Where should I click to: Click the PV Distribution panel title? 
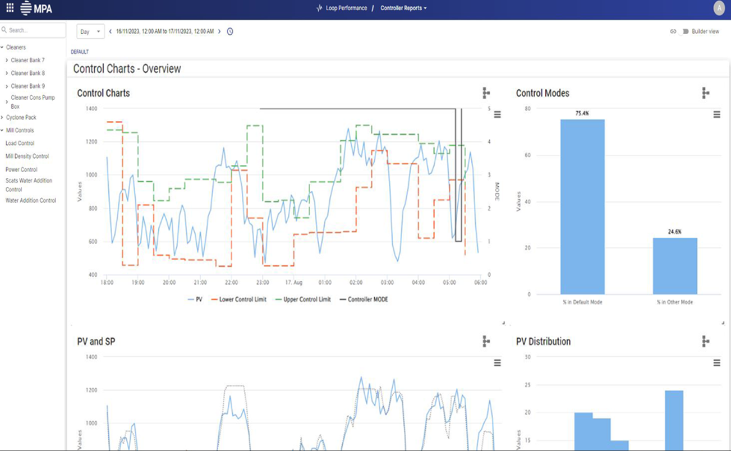[x=543, y=341]
